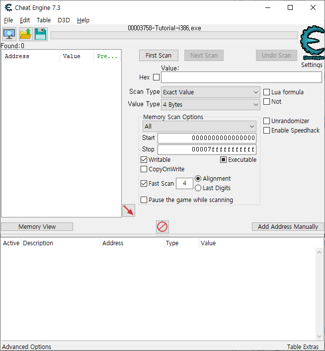Screen dimensions: 325x351
Task: Open a cheat table folder icon
Action: 25,34
